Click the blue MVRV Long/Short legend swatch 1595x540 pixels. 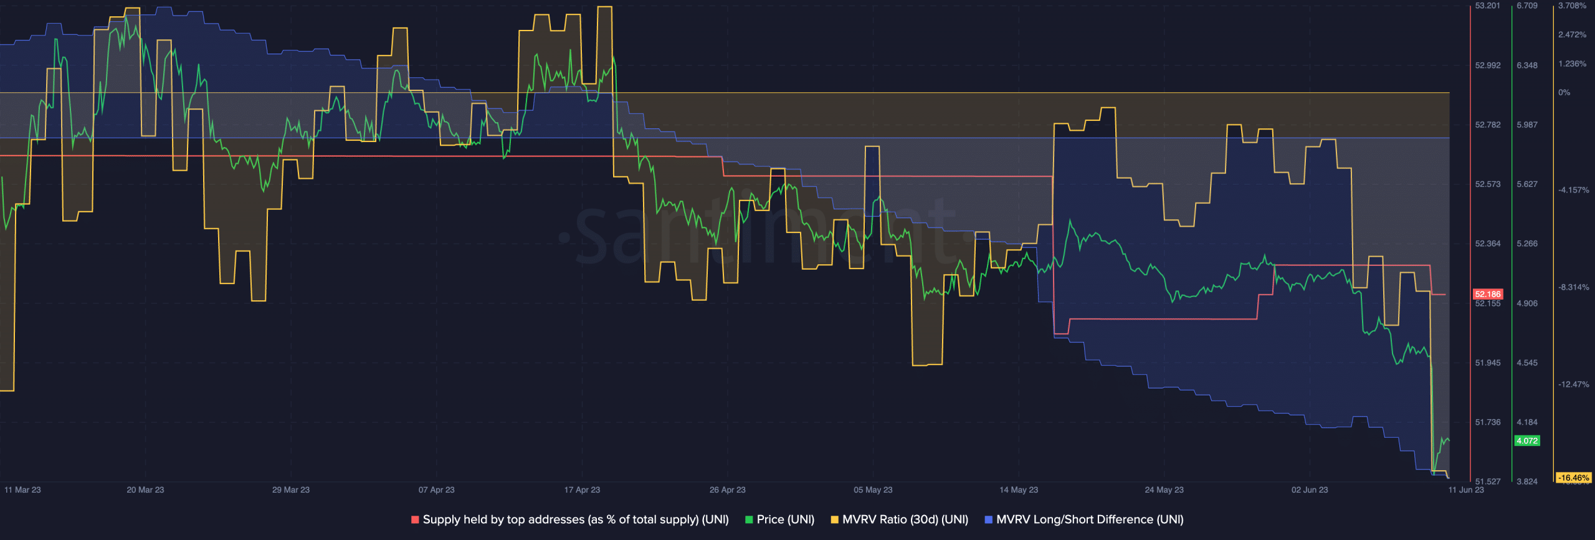(988, 519)
